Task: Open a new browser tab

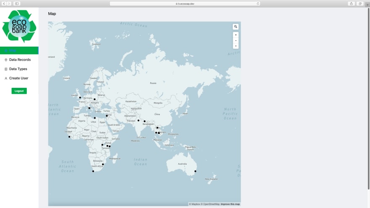Action: tap(367, 5)
